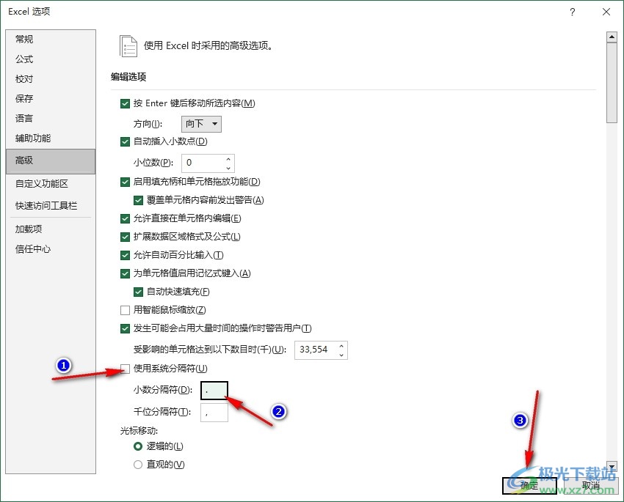Open the Help question mark button

coord(573,12)
